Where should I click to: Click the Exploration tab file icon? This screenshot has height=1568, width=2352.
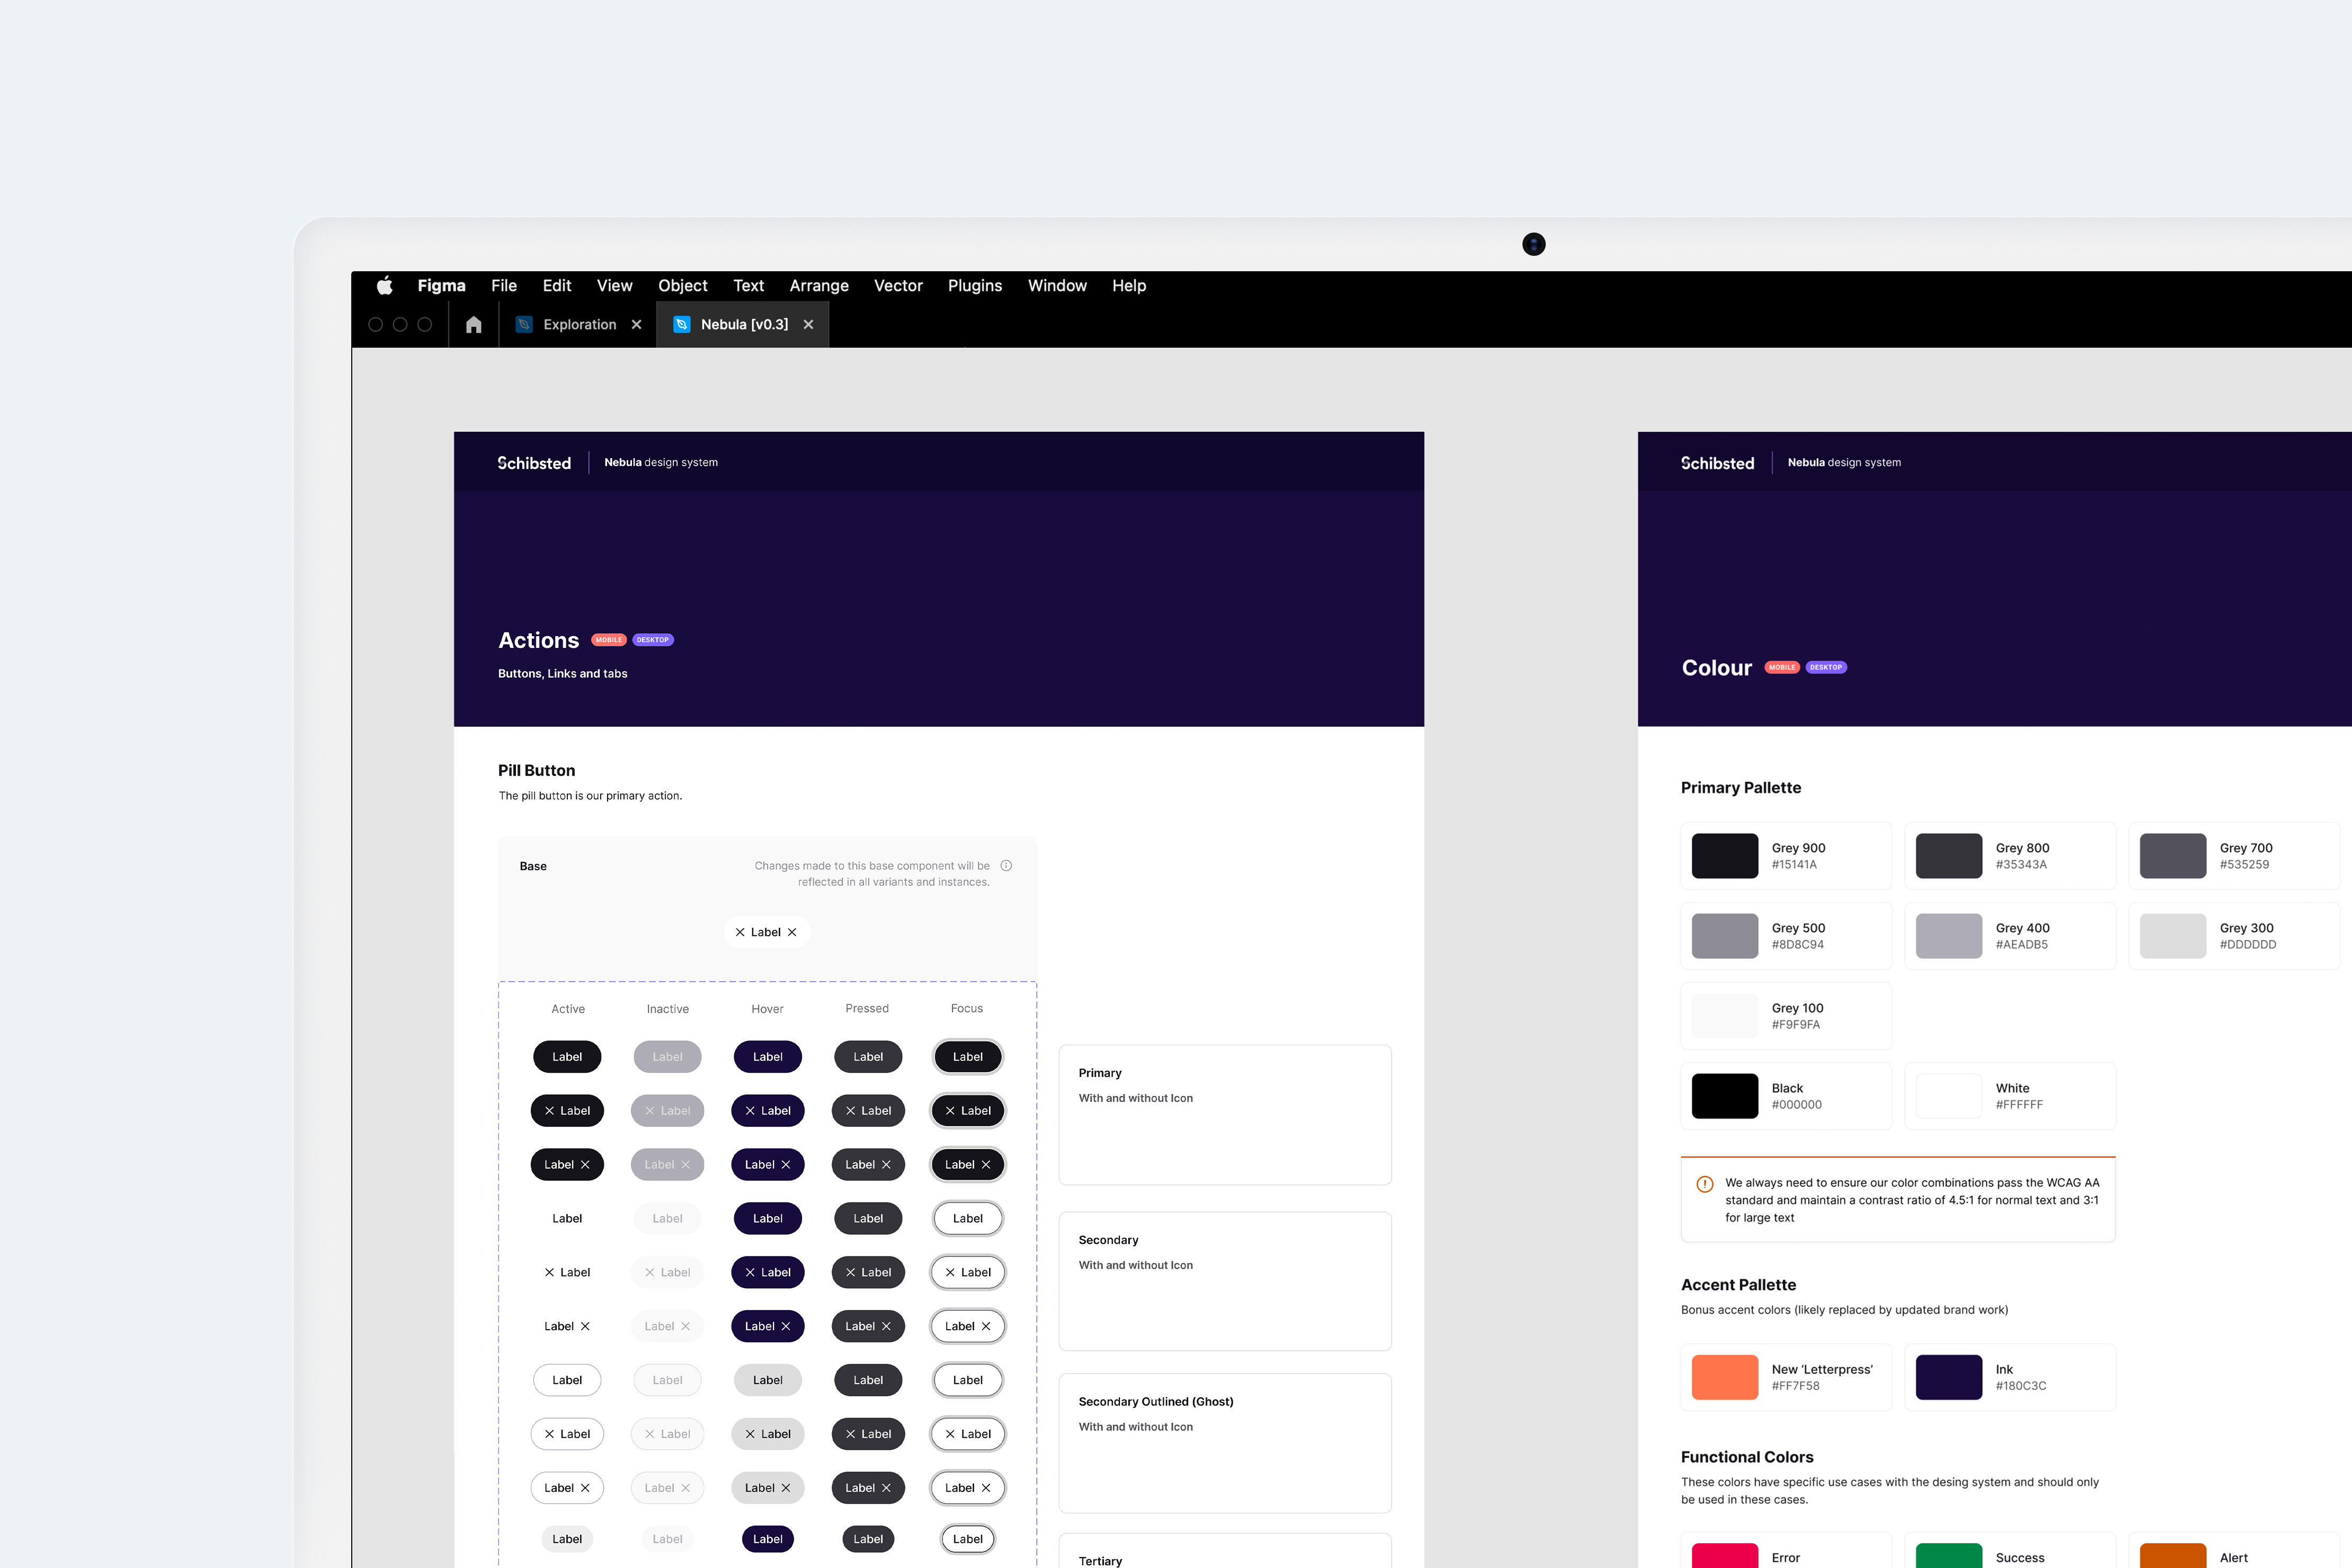[524, 324]
